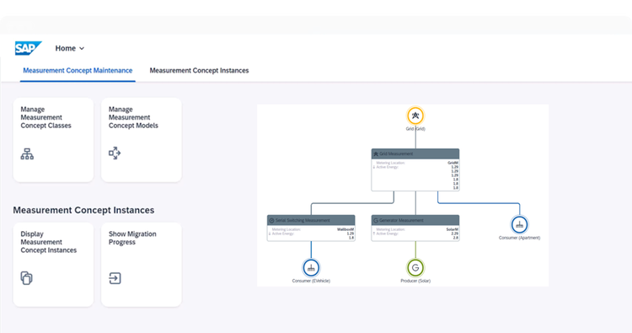Click the Consumer (Apartment) label
Image resolution: width=632 pixels, height=333 pixels.
click(x=520, y=238)
